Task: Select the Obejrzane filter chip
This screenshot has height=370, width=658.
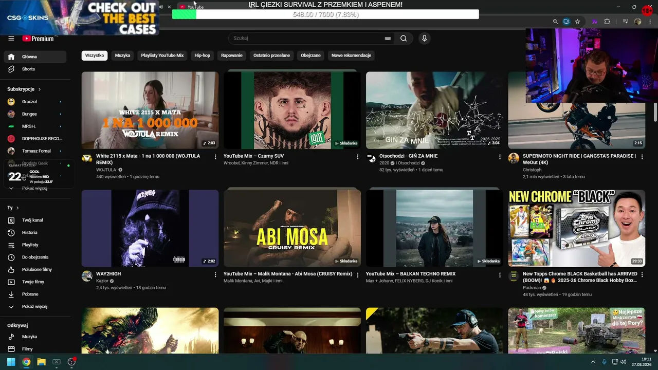Action: (310, 55)
